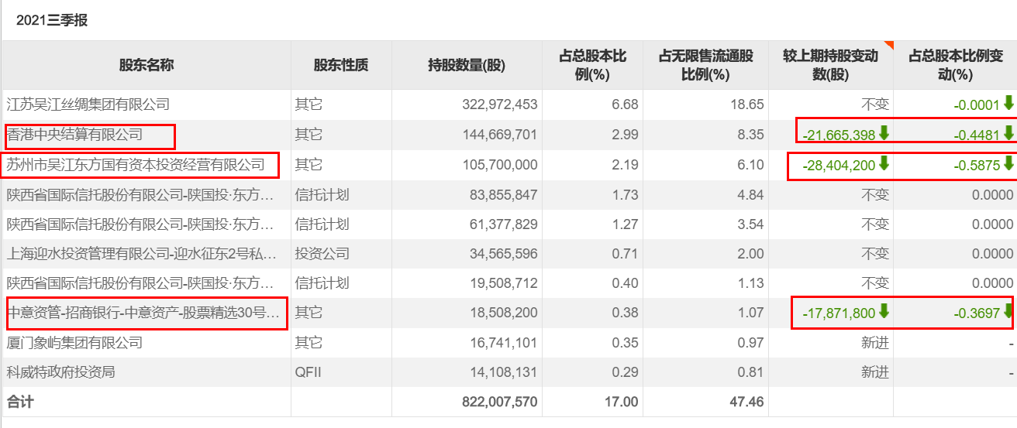Click green arrow next to -0.4481
The image size is (1017, 428).
point(1008,134)
